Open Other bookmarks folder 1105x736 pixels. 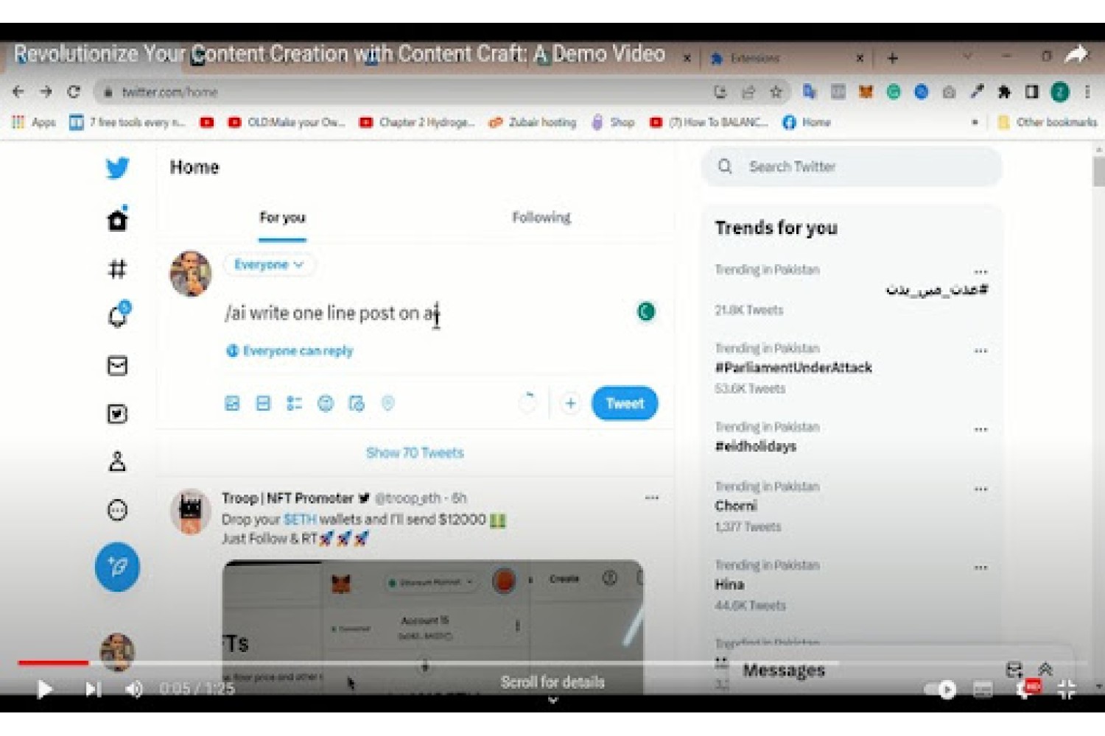(x=1047, y=122)
